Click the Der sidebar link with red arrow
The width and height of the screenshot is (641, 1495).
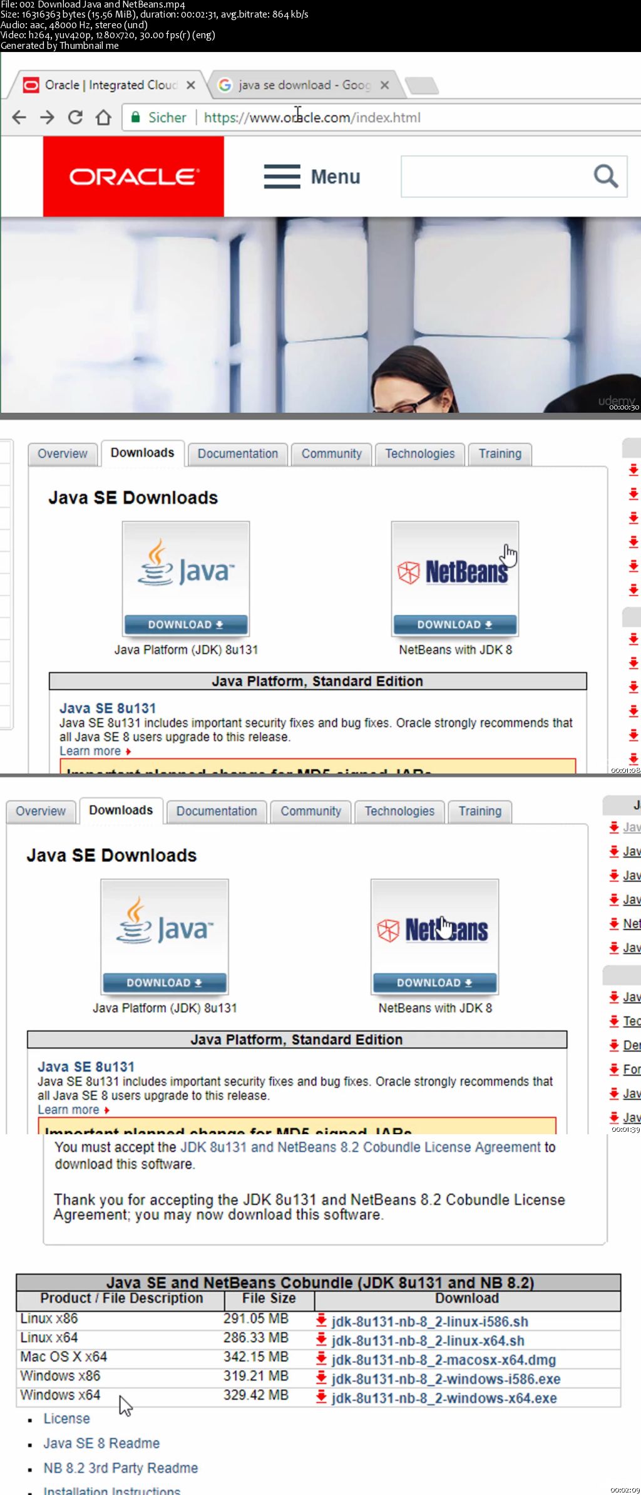pos(632,1045)
